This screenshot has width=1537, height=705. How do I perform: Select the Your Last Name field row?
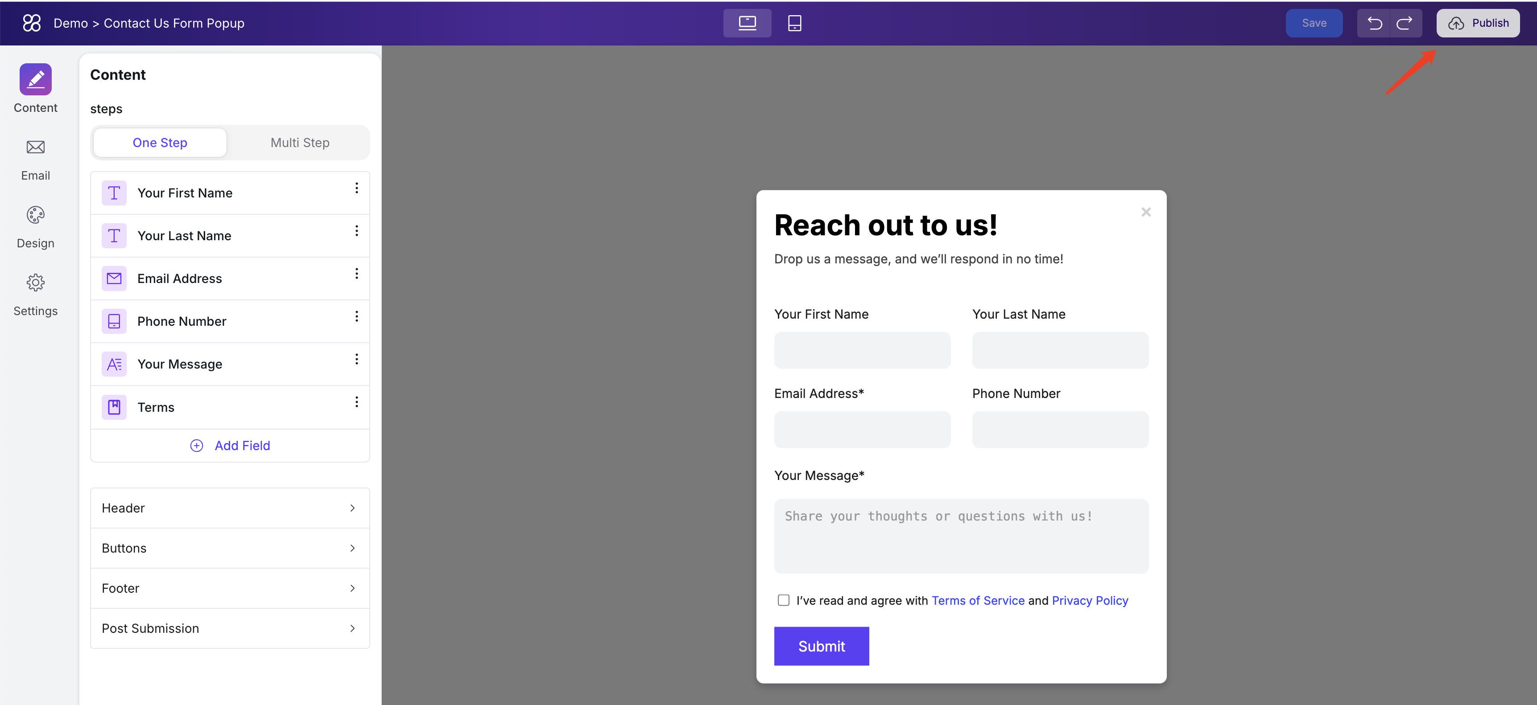click(230, 236)
